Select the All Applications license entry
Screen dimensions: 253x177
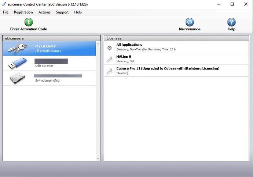click(x=176, y=47)
